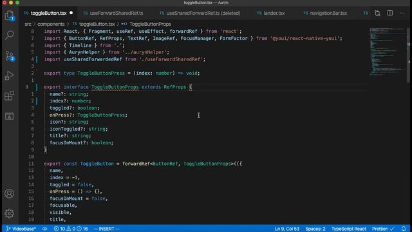Show errors and warnings count

(x=71, y=229)
